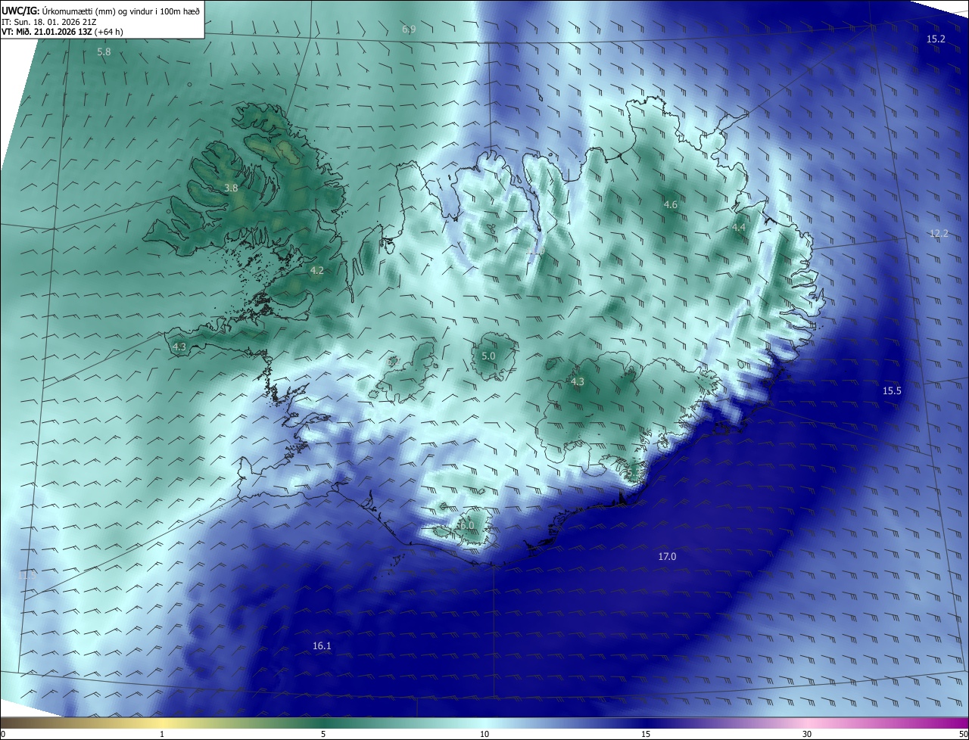Click the navy blue colour at scale value 15

click(x=646, y=723)
